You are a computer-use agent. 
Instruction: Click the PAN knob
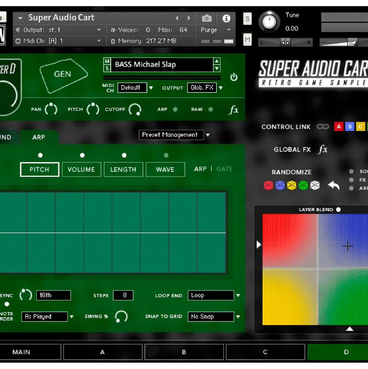51,109
